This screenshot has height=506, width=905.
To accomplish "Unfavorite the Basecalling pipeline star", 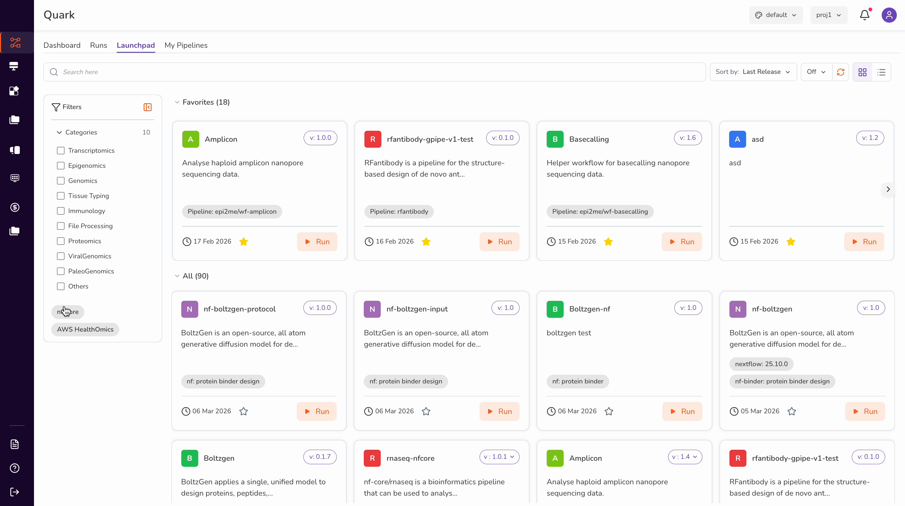I will [609, 241].
